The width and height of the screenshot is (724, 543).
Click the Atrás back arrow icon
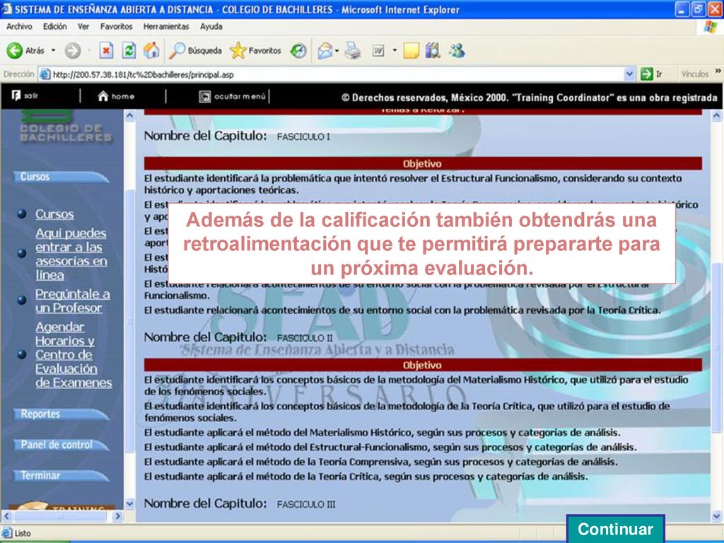tap(15, 51)
